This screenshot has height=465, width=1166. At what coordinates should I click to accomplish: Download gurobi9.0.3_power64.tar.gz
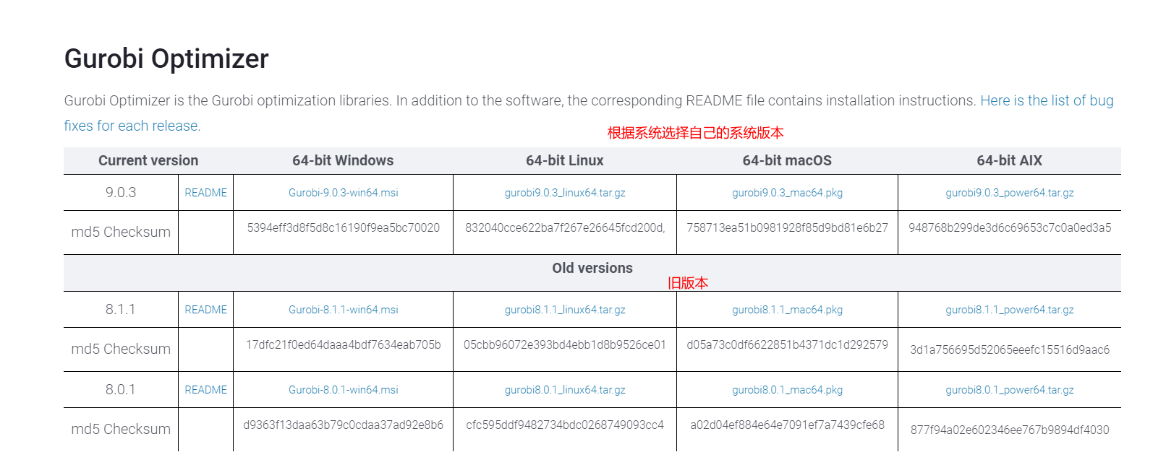[1010, 193]
